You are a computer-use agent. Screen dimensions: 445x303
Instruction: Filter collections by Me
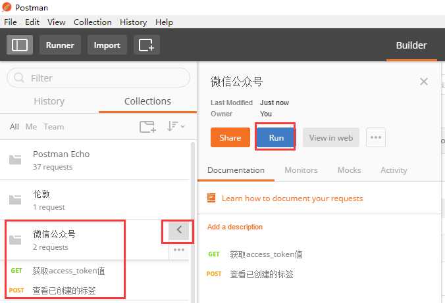pyautogui.click(x=31, y=127)
